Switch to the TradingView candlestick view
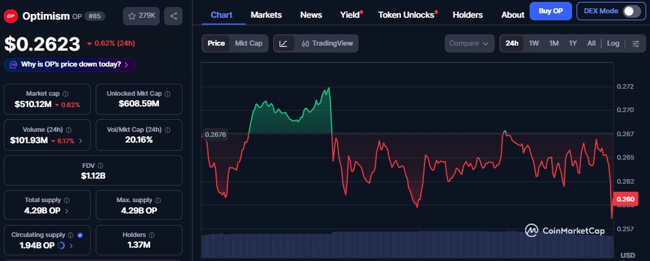The image size is (650, 261). click(x=327, y=44)
